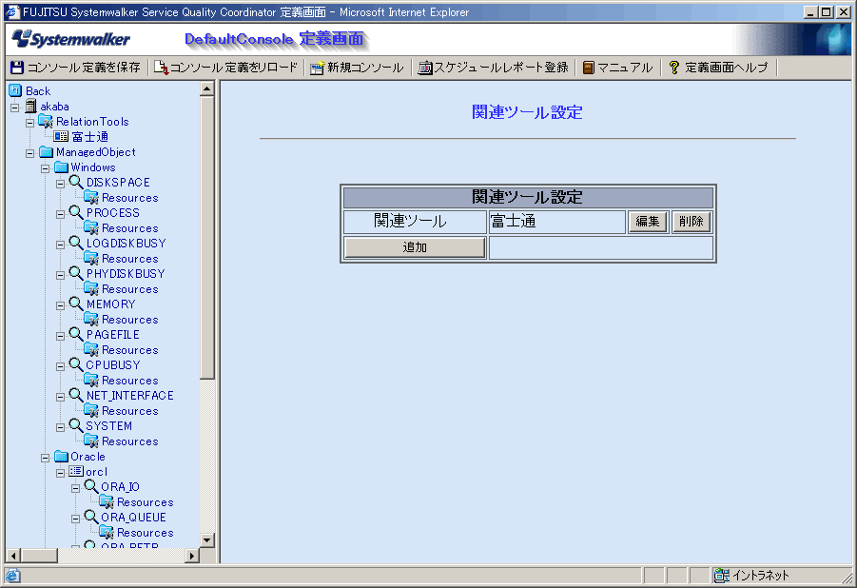Collapse the Oracle node
Viewport: 857px width, 588px height.
(46, 458)
